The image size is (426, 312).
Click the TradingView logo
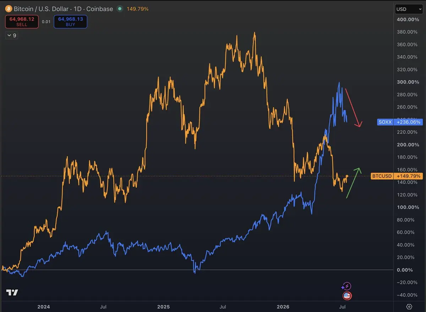[12, 293]
